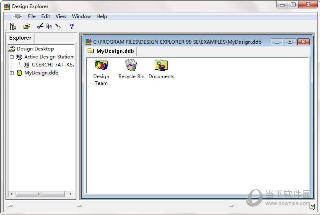
Task: Select MyDesign.ddb in the Explorer tree
Action: click(x=41, y=73)
